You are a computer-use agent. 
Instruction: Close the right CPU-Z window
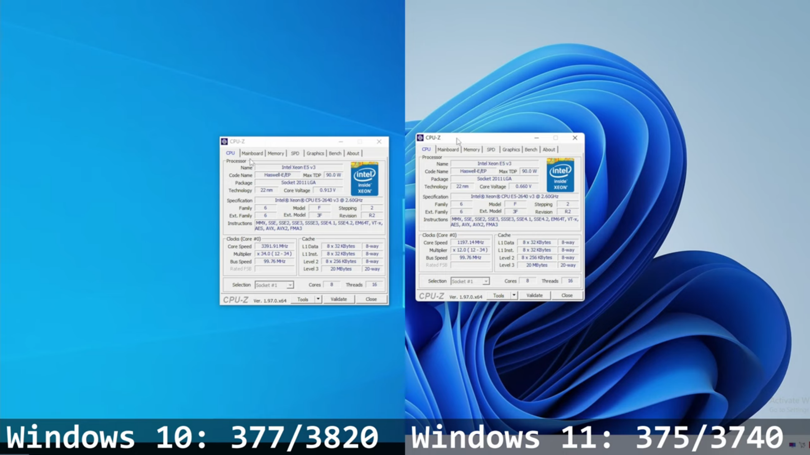[575, 138]
